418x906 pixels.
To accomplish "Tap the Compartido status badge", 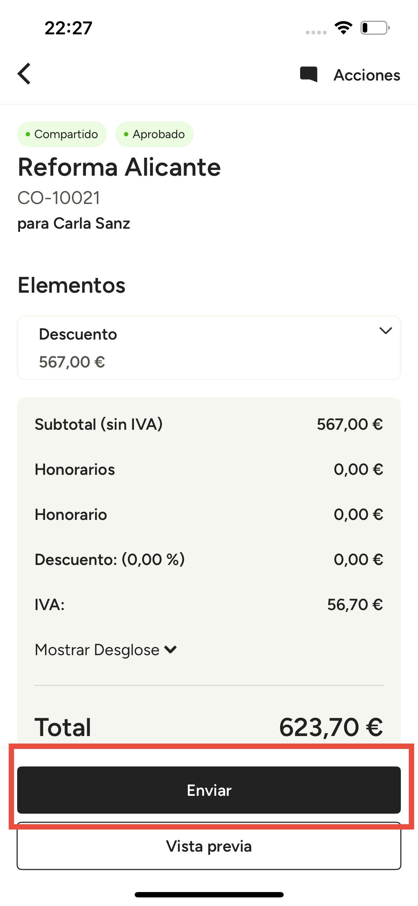I will tap(62, 135).
